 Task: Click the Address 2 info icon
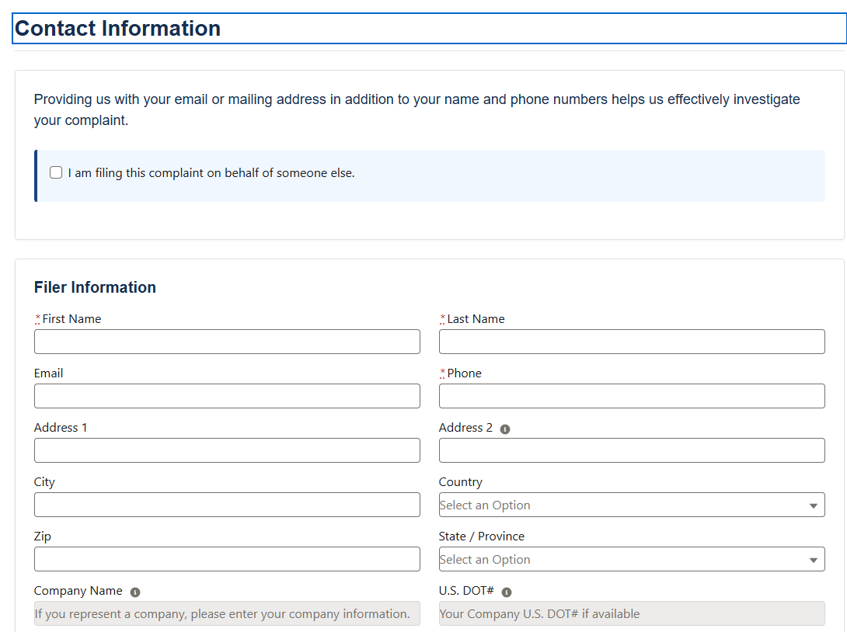coord(505,429)
